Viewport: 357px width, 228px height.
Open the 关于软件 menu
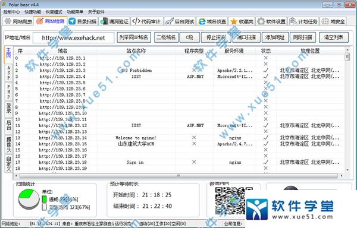[96, 12]
